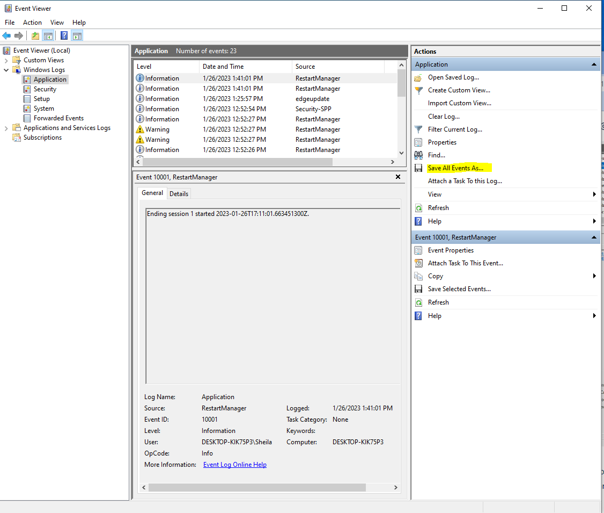
Task: Switch to the Details tab
Action: point(179,193)
